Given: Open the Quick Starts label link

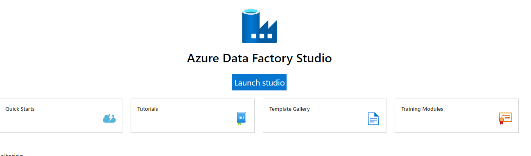Looking at the screenshot, I should click(20, 109).
